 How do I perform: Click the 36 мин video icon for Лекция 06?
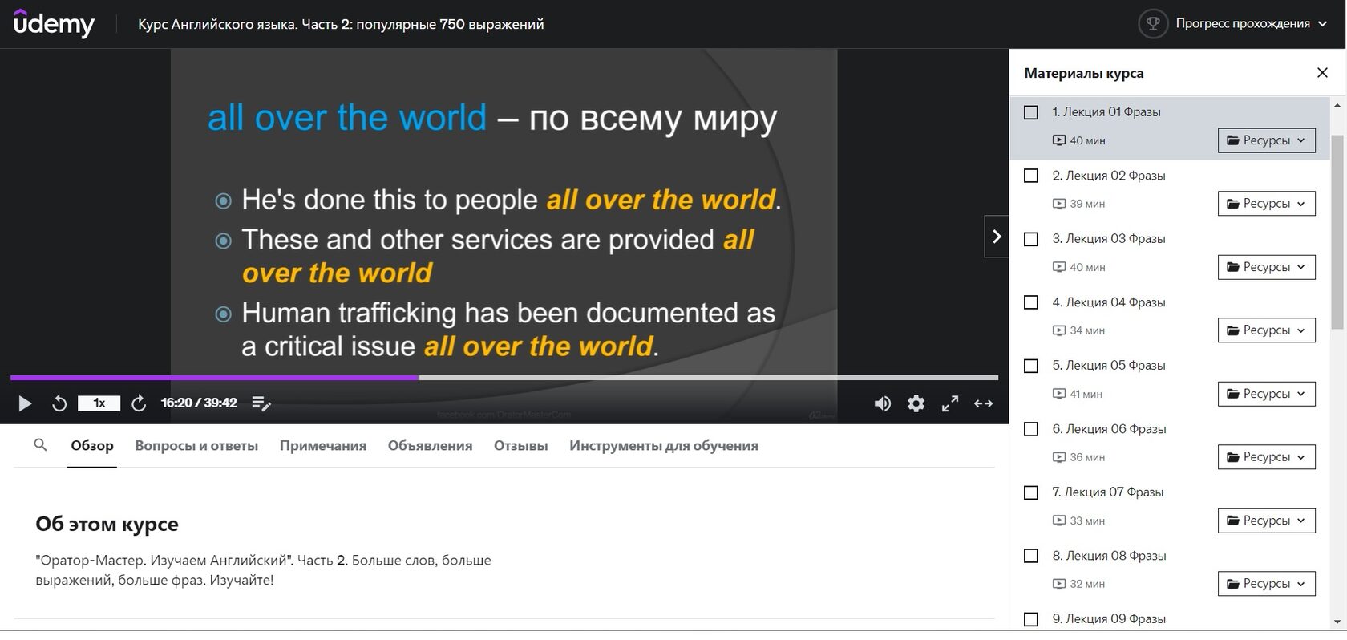(x=1059, y=457)
